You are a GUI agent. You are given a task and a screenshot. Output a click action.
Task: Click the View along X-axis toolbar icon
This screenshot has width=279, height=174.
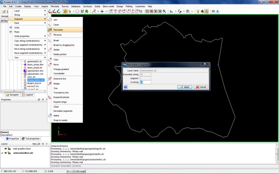(x=59, y=11)
